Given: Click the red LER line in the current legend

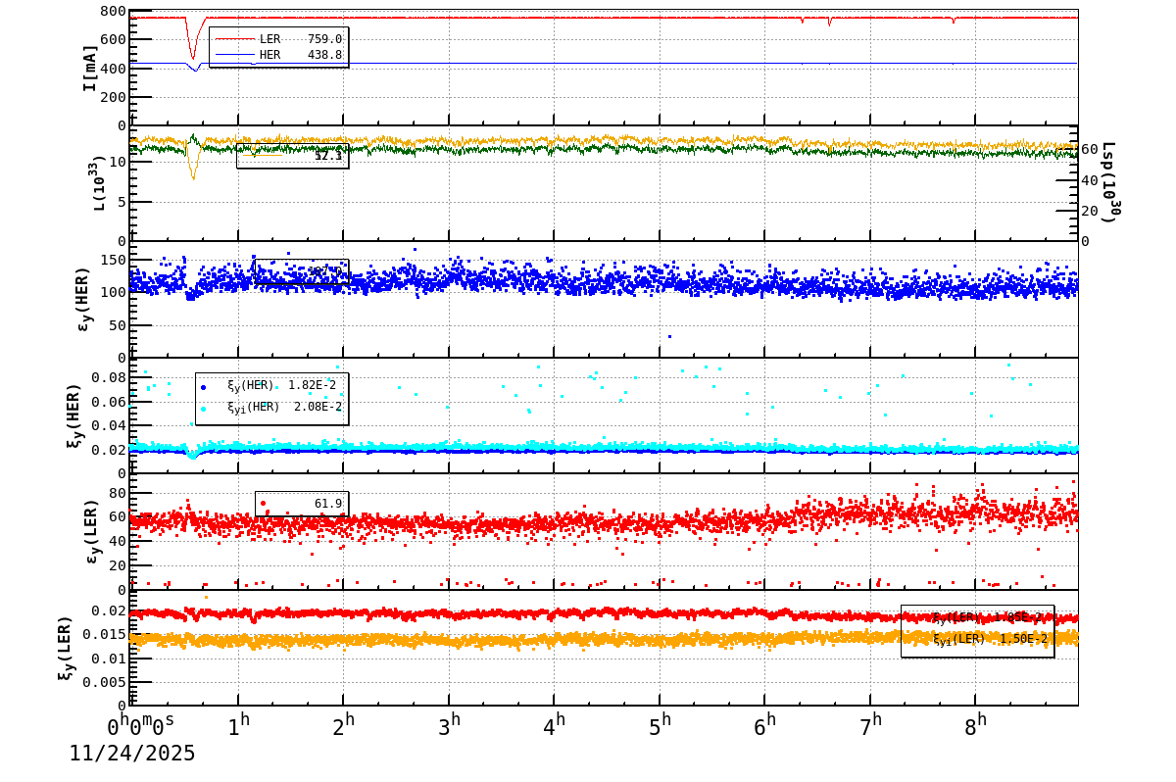Looking at the screenshot, I should point(235,39).
